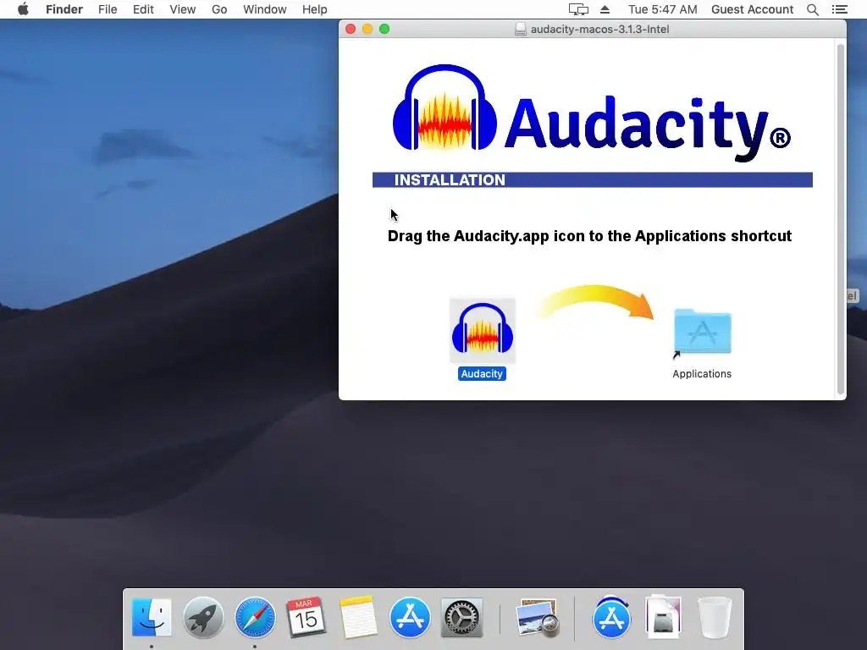Select the Audacity app icon in the installer
The width and height of the screenshot is (867, 650).
tap(482, 331)
